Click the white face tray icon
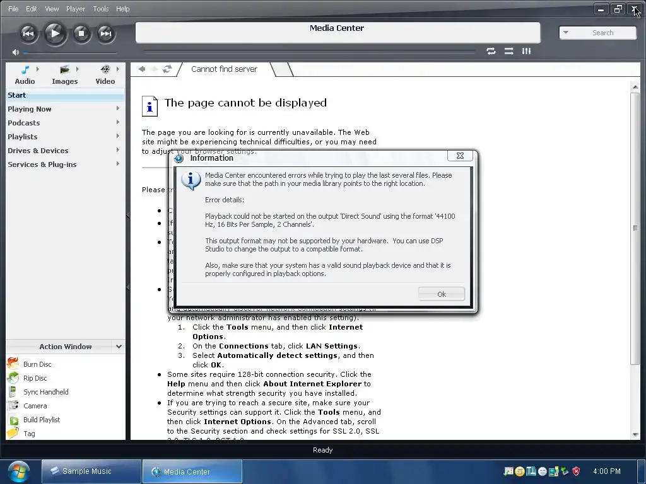This screenshot has width=646, height=484. tap(542, 471)
